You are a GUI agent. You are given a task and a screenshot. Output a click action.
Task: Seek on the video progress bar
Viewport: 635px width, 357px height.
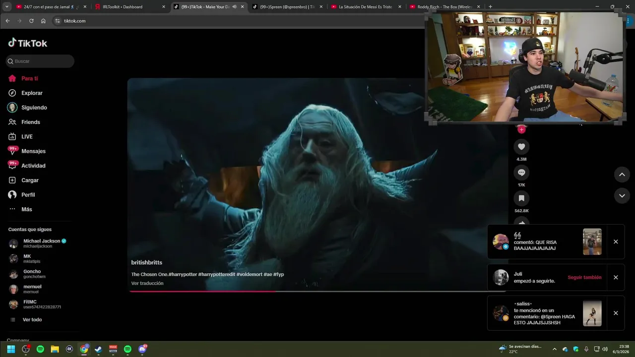(x=317, y=291)
